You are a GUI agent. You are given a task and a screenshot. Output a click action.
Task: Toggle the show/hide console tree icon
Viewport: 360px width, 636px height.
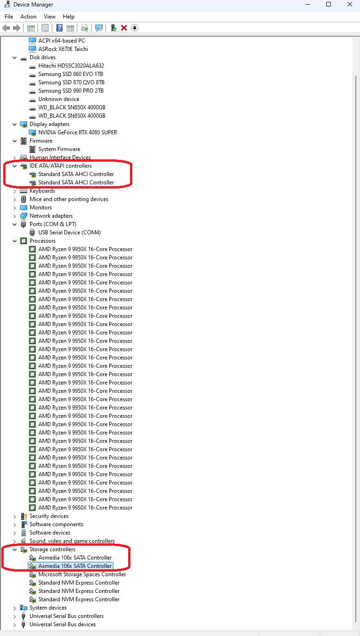click(x=31, y=28)
